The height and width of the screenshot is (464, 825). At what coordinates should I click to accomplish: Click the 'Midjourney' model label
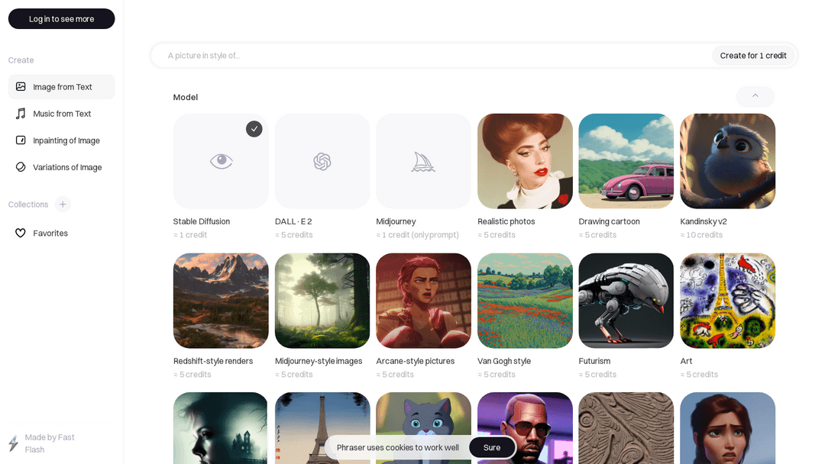pos(396,221)
